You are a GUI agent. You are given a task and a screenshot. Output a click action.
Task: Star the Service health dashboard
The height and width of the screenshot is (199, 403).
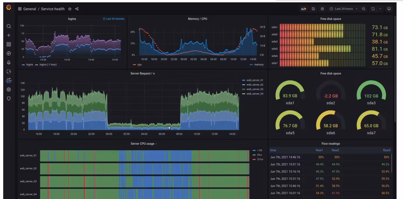coord(70,9)
